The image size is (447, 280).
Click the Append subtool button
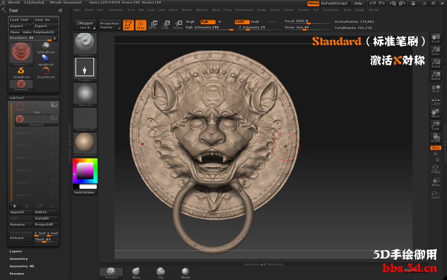click(x=21, y=212)
